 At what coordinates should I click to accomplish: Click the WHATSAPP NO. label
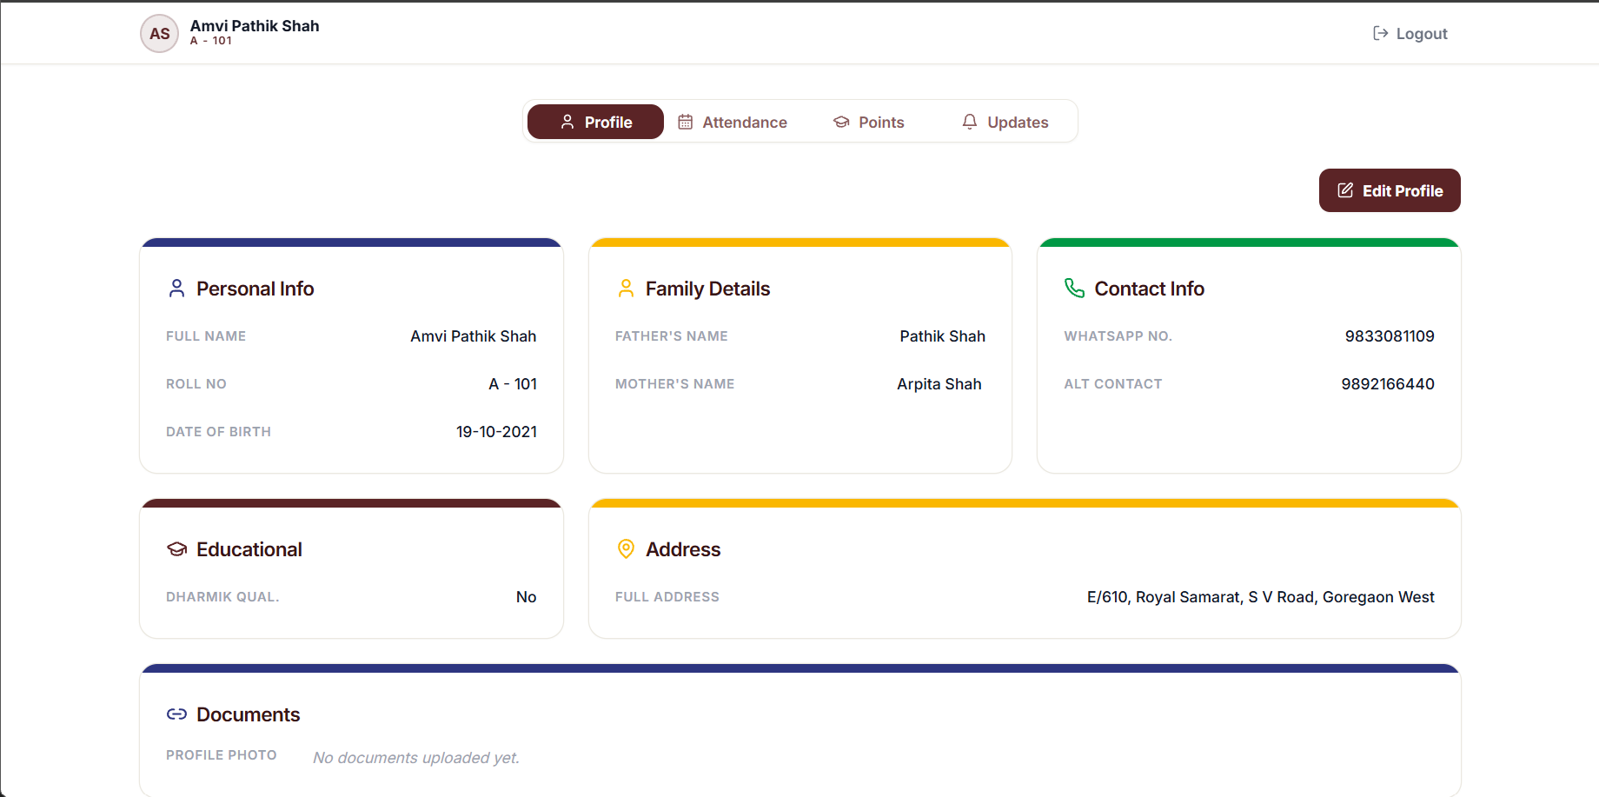pos(1118,336)
